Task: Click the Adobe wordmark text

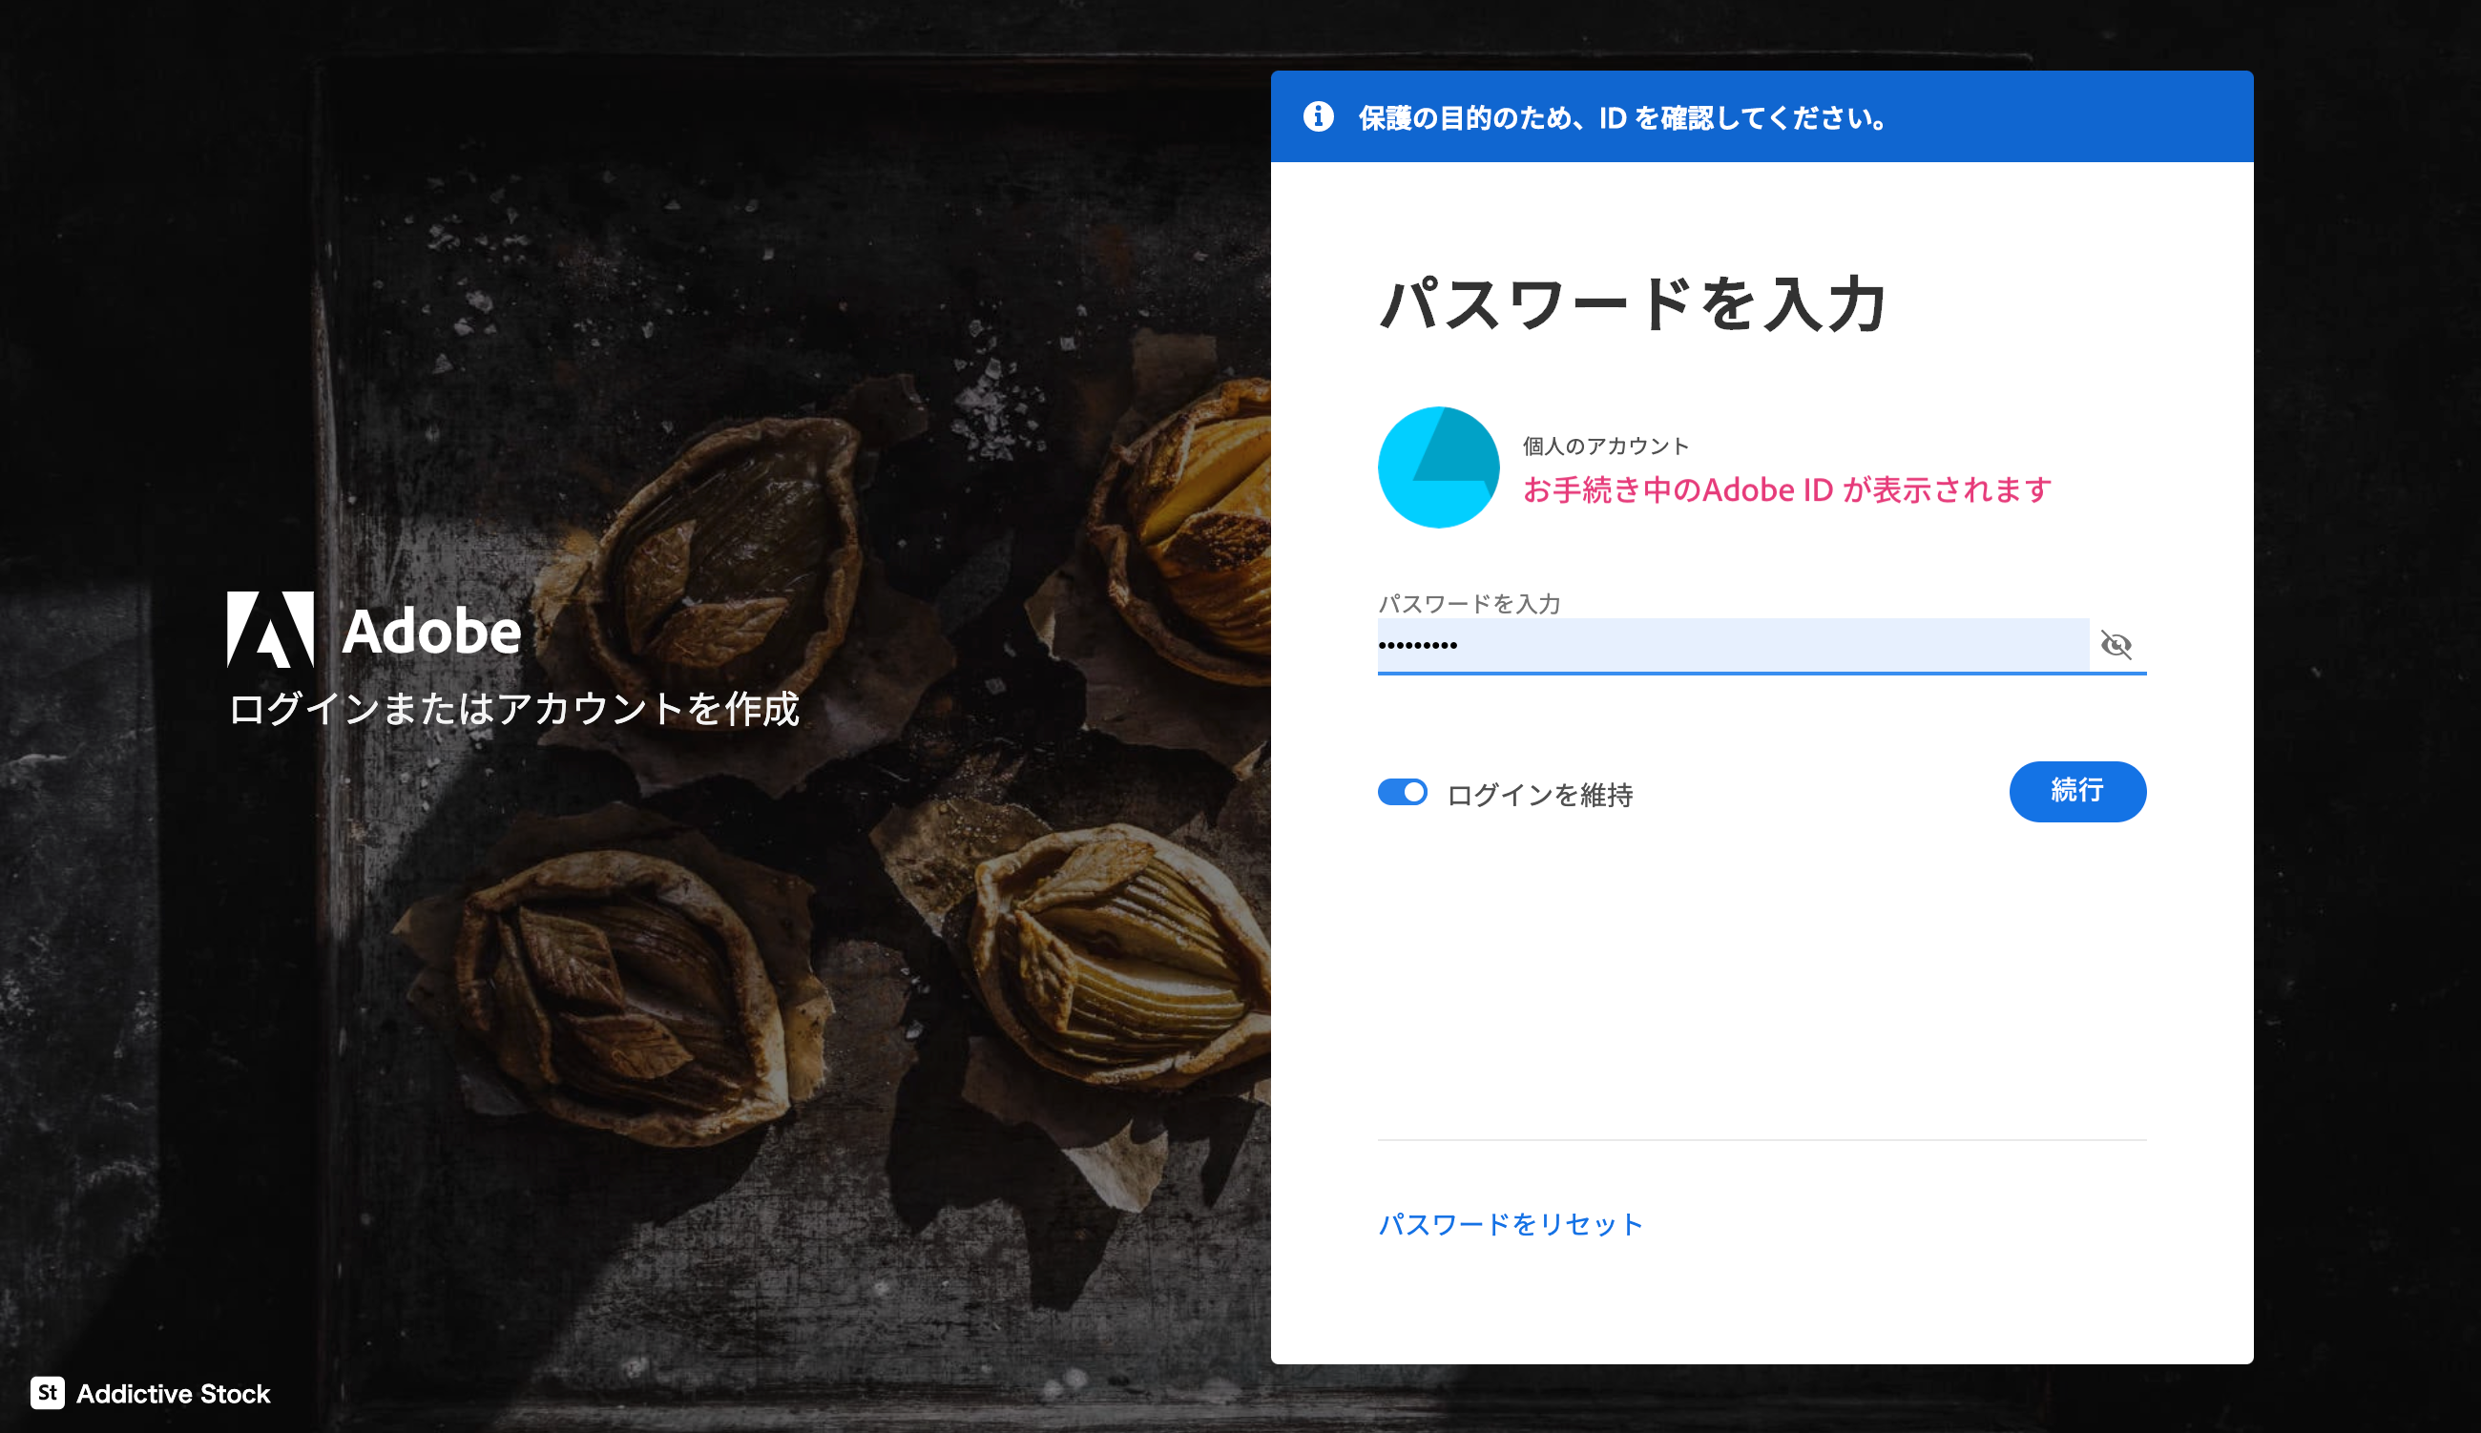Action: pyautogui.click(x=431, y=631)
